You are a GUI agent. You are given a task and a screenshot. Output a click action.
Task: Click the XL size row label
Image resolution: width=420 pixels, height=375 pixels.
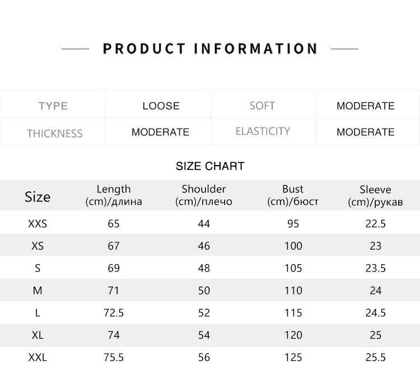38,335
